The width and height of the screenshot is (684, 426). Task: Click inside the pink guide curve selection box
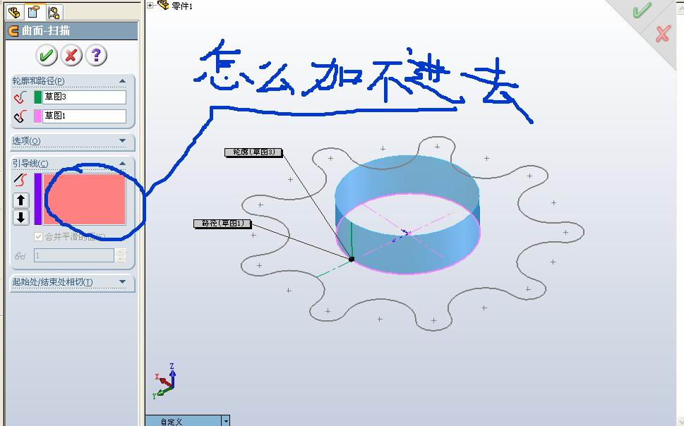[85, 197]
